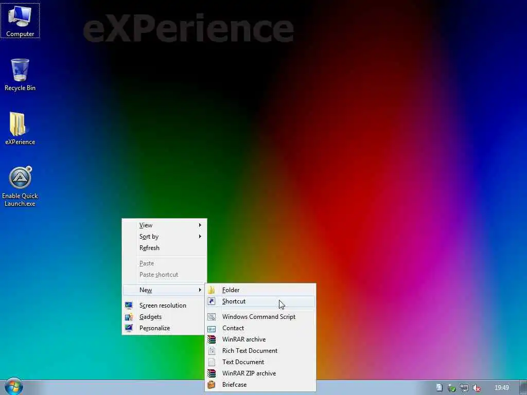Viewport: 527px width, 395px height.
Task: Choose Refresh from the context menu
Action: click(x=164, y=248)
